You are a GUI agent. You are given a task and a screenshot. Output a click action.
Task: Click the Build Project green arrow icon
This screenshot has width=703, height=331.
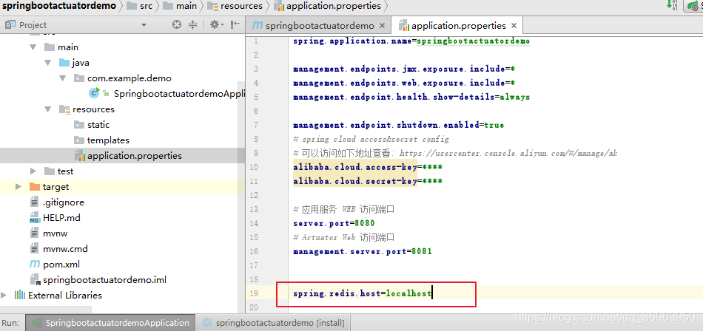pos(672,5)
